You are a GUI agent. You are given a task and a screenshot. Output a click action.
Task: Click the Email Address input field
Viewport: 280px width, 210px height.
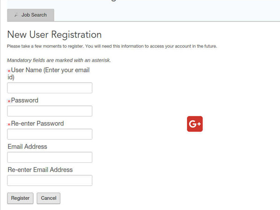click(49, 157)
